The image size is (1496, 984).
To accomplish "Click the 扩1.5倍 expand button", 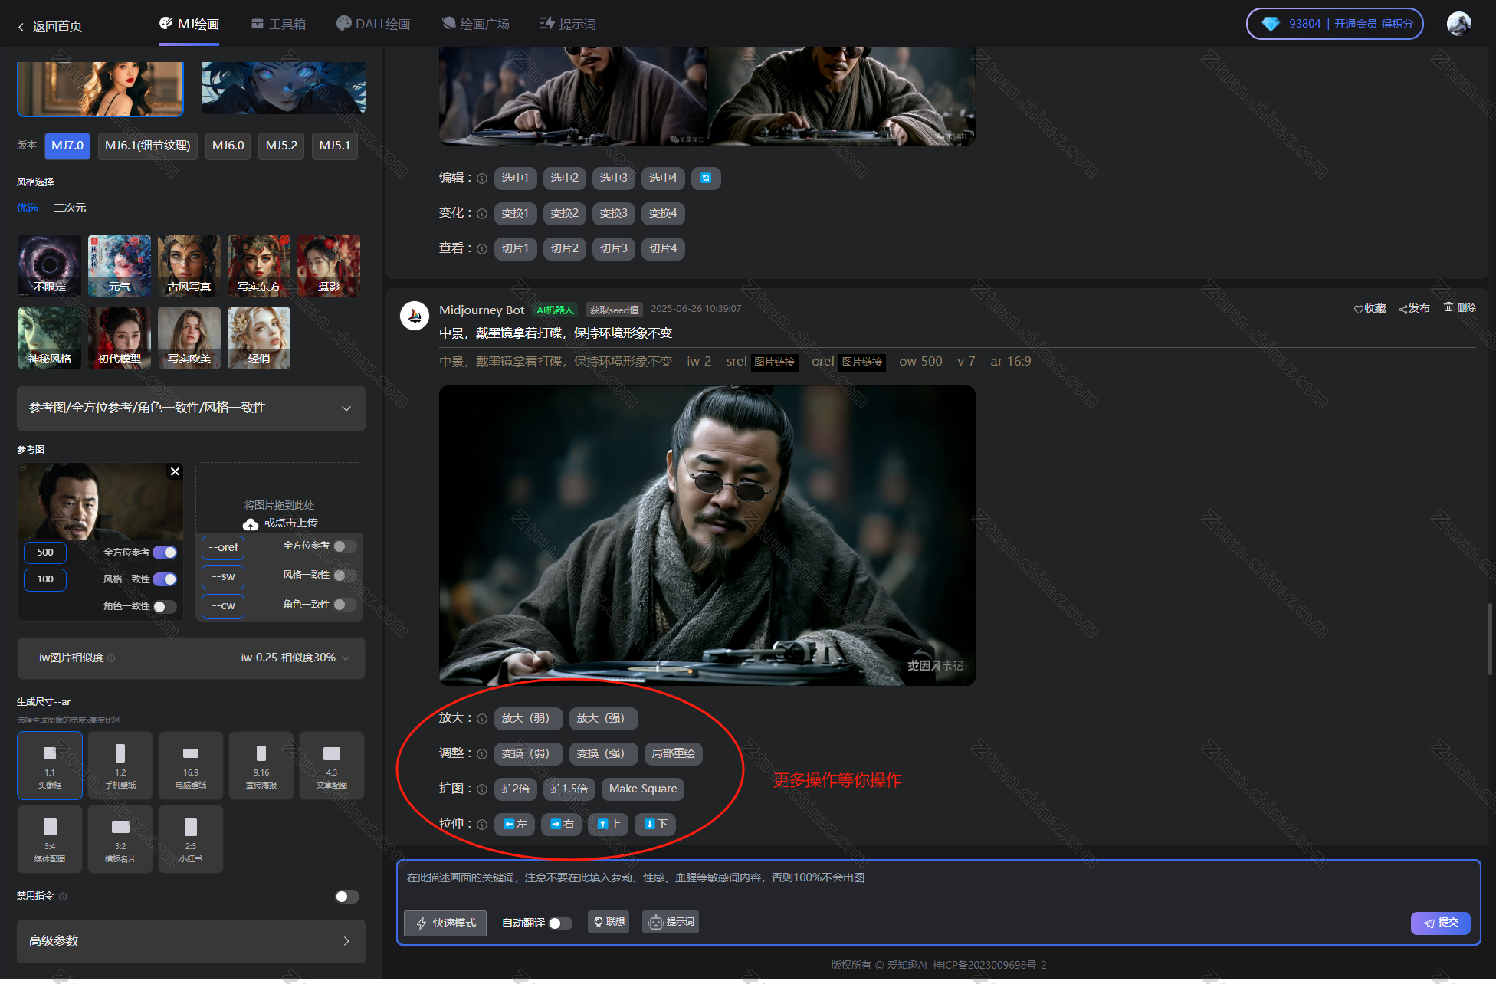I will [569, 789].
